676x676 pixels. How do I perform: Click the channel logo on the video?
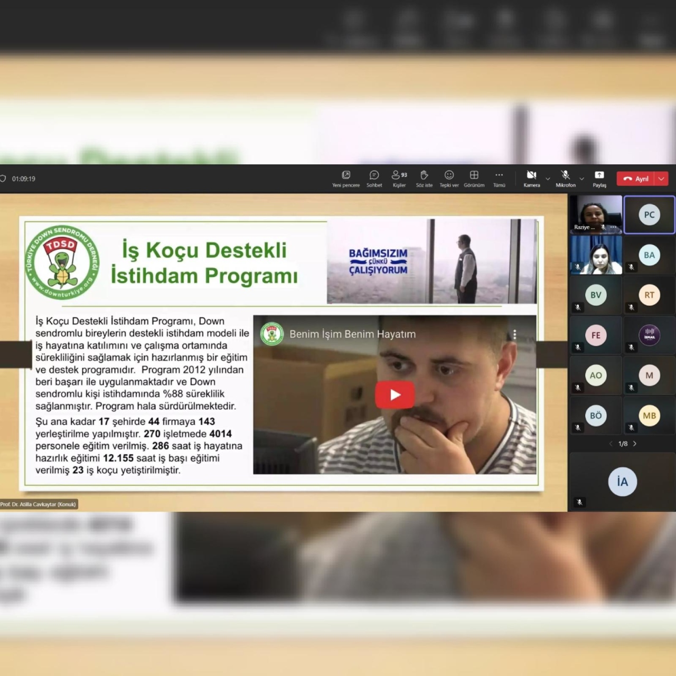(272, 334)
